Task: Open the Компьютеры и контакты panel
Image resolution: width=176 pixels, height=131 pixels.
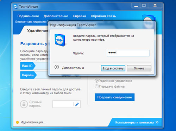Action: [134, 122]
